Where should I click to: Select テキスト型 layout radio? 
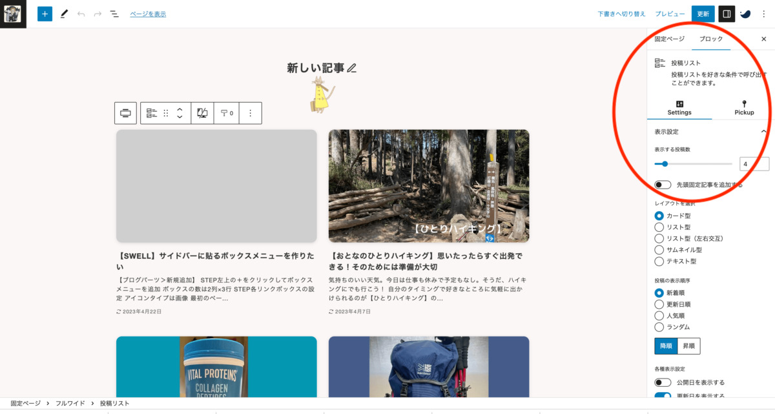pyautogui.click(x=659, y=262)
